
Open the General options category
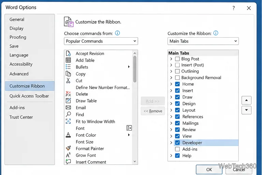(17, 19)
